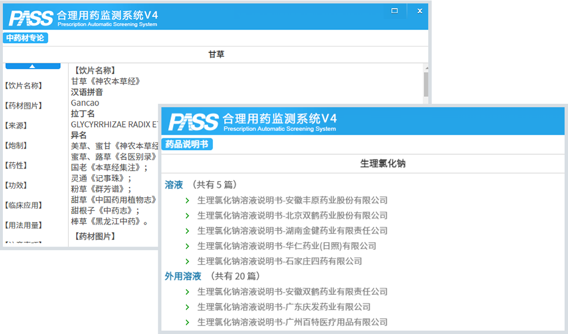Click the arrow icon beside 石家庄四药 entry
Screen dimensions: 568x334
[187, 261]
